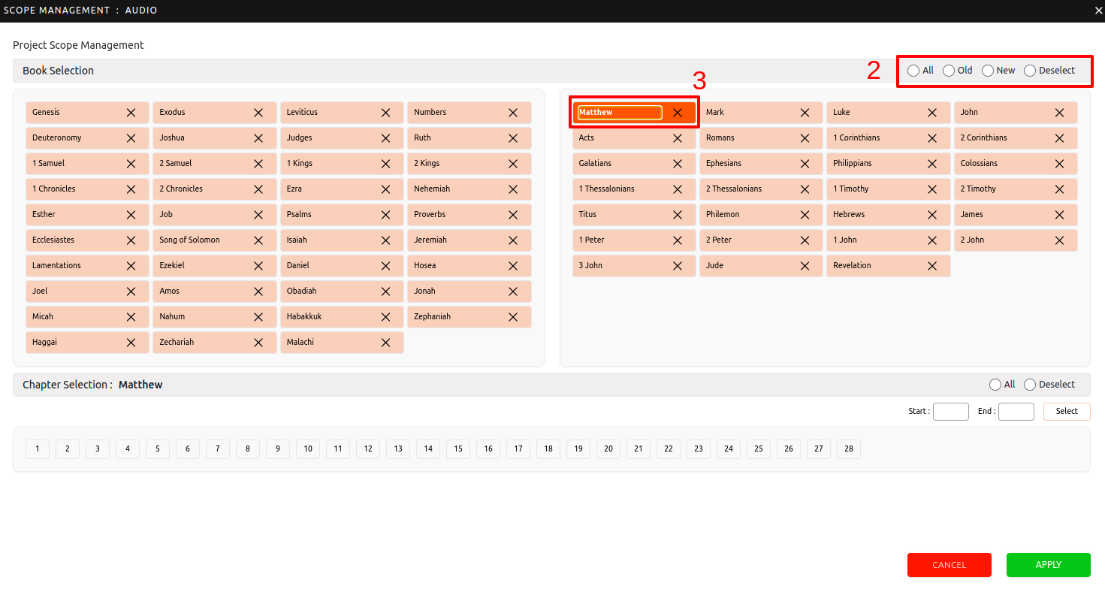
Task: Select the All radio in Book Selection
Action: tap(913, 71)
